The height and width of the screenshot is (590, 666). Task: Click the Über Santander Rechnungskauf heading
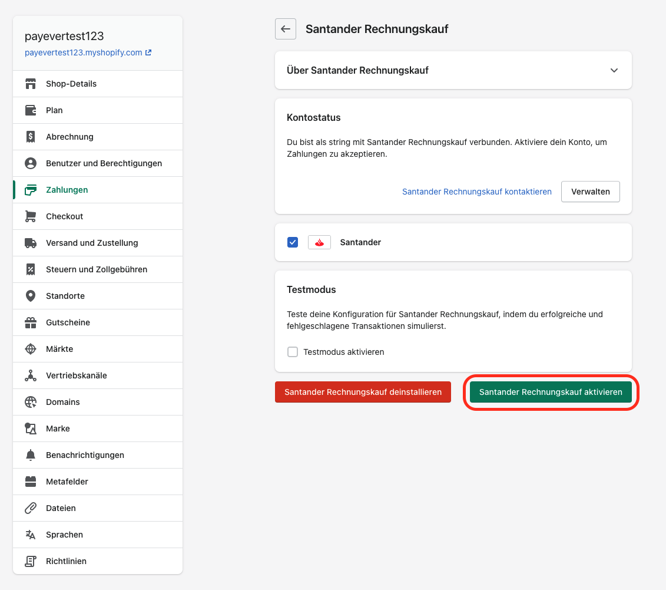(357, 70)
